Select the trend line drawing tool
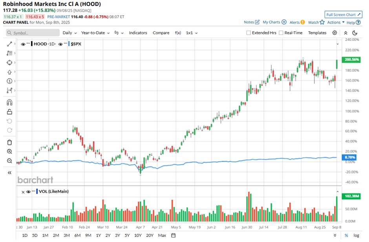 click(x=9, y=44)
